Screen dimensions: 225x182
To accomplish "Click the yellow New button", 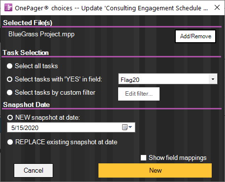I will click(155, 170).
